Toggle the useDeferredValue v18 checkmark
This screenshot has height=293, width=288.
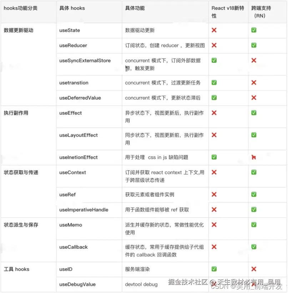[214, 98]
